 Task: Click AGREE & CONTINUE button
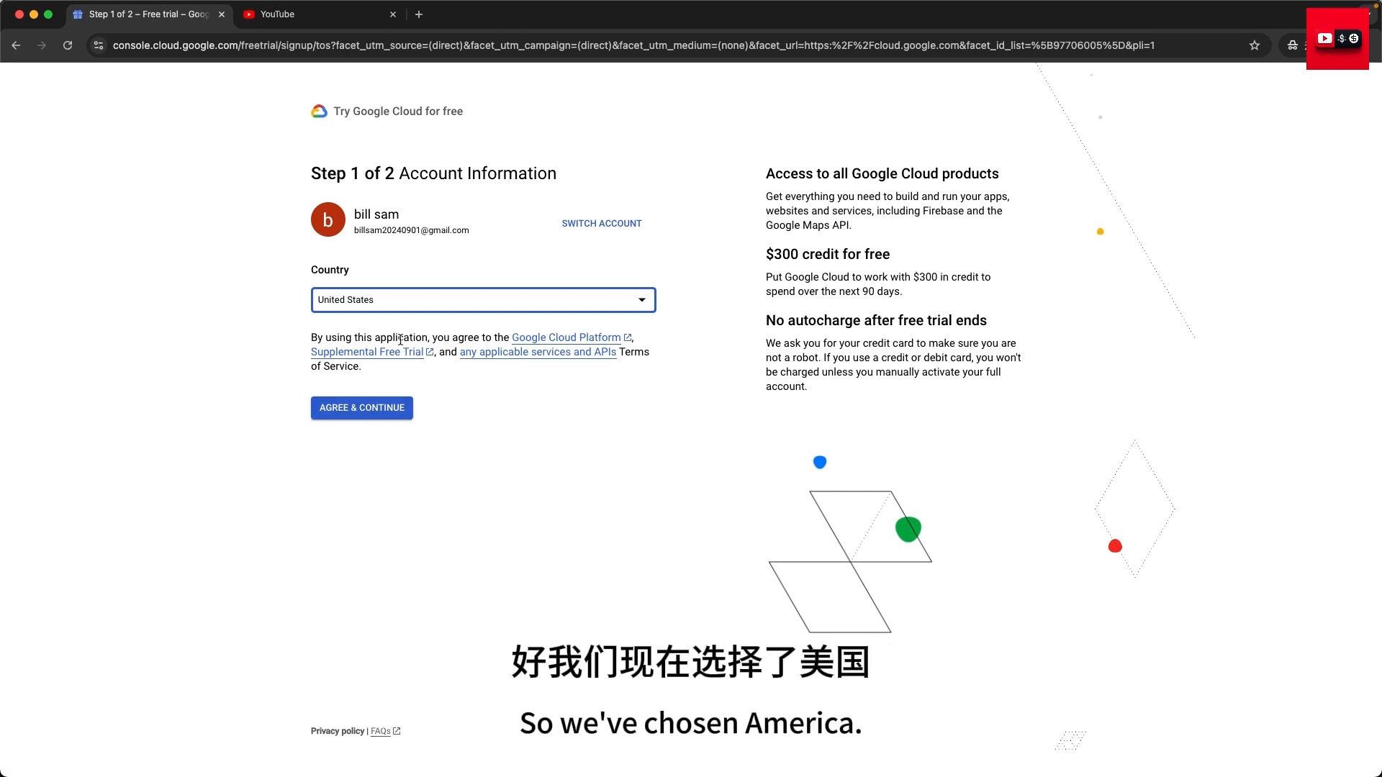[x=362, y=408]
